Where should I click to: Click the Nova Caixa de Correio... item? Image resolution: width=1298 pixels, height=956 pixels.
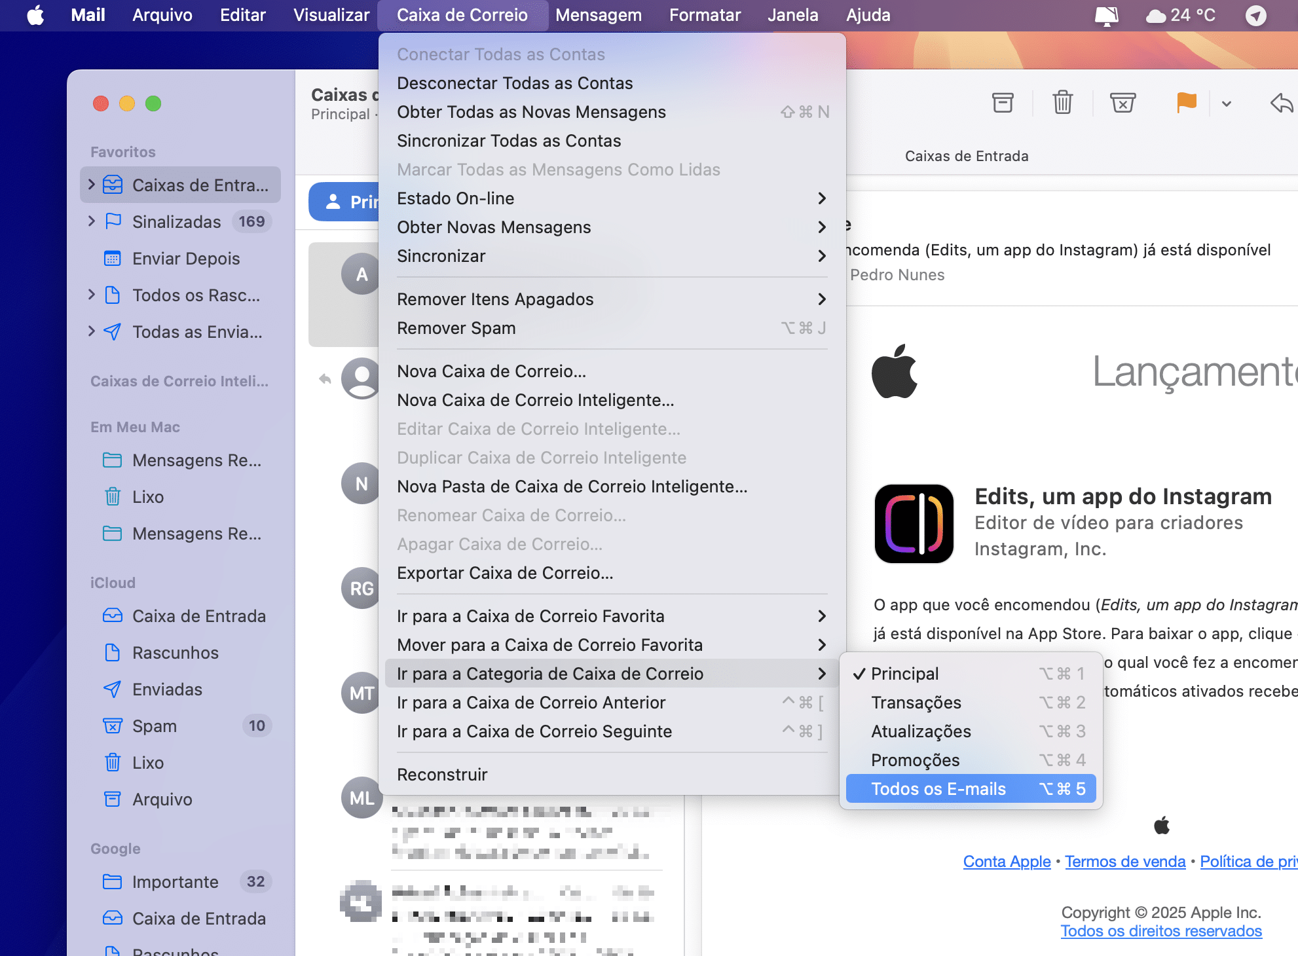(x=612, y=371)
